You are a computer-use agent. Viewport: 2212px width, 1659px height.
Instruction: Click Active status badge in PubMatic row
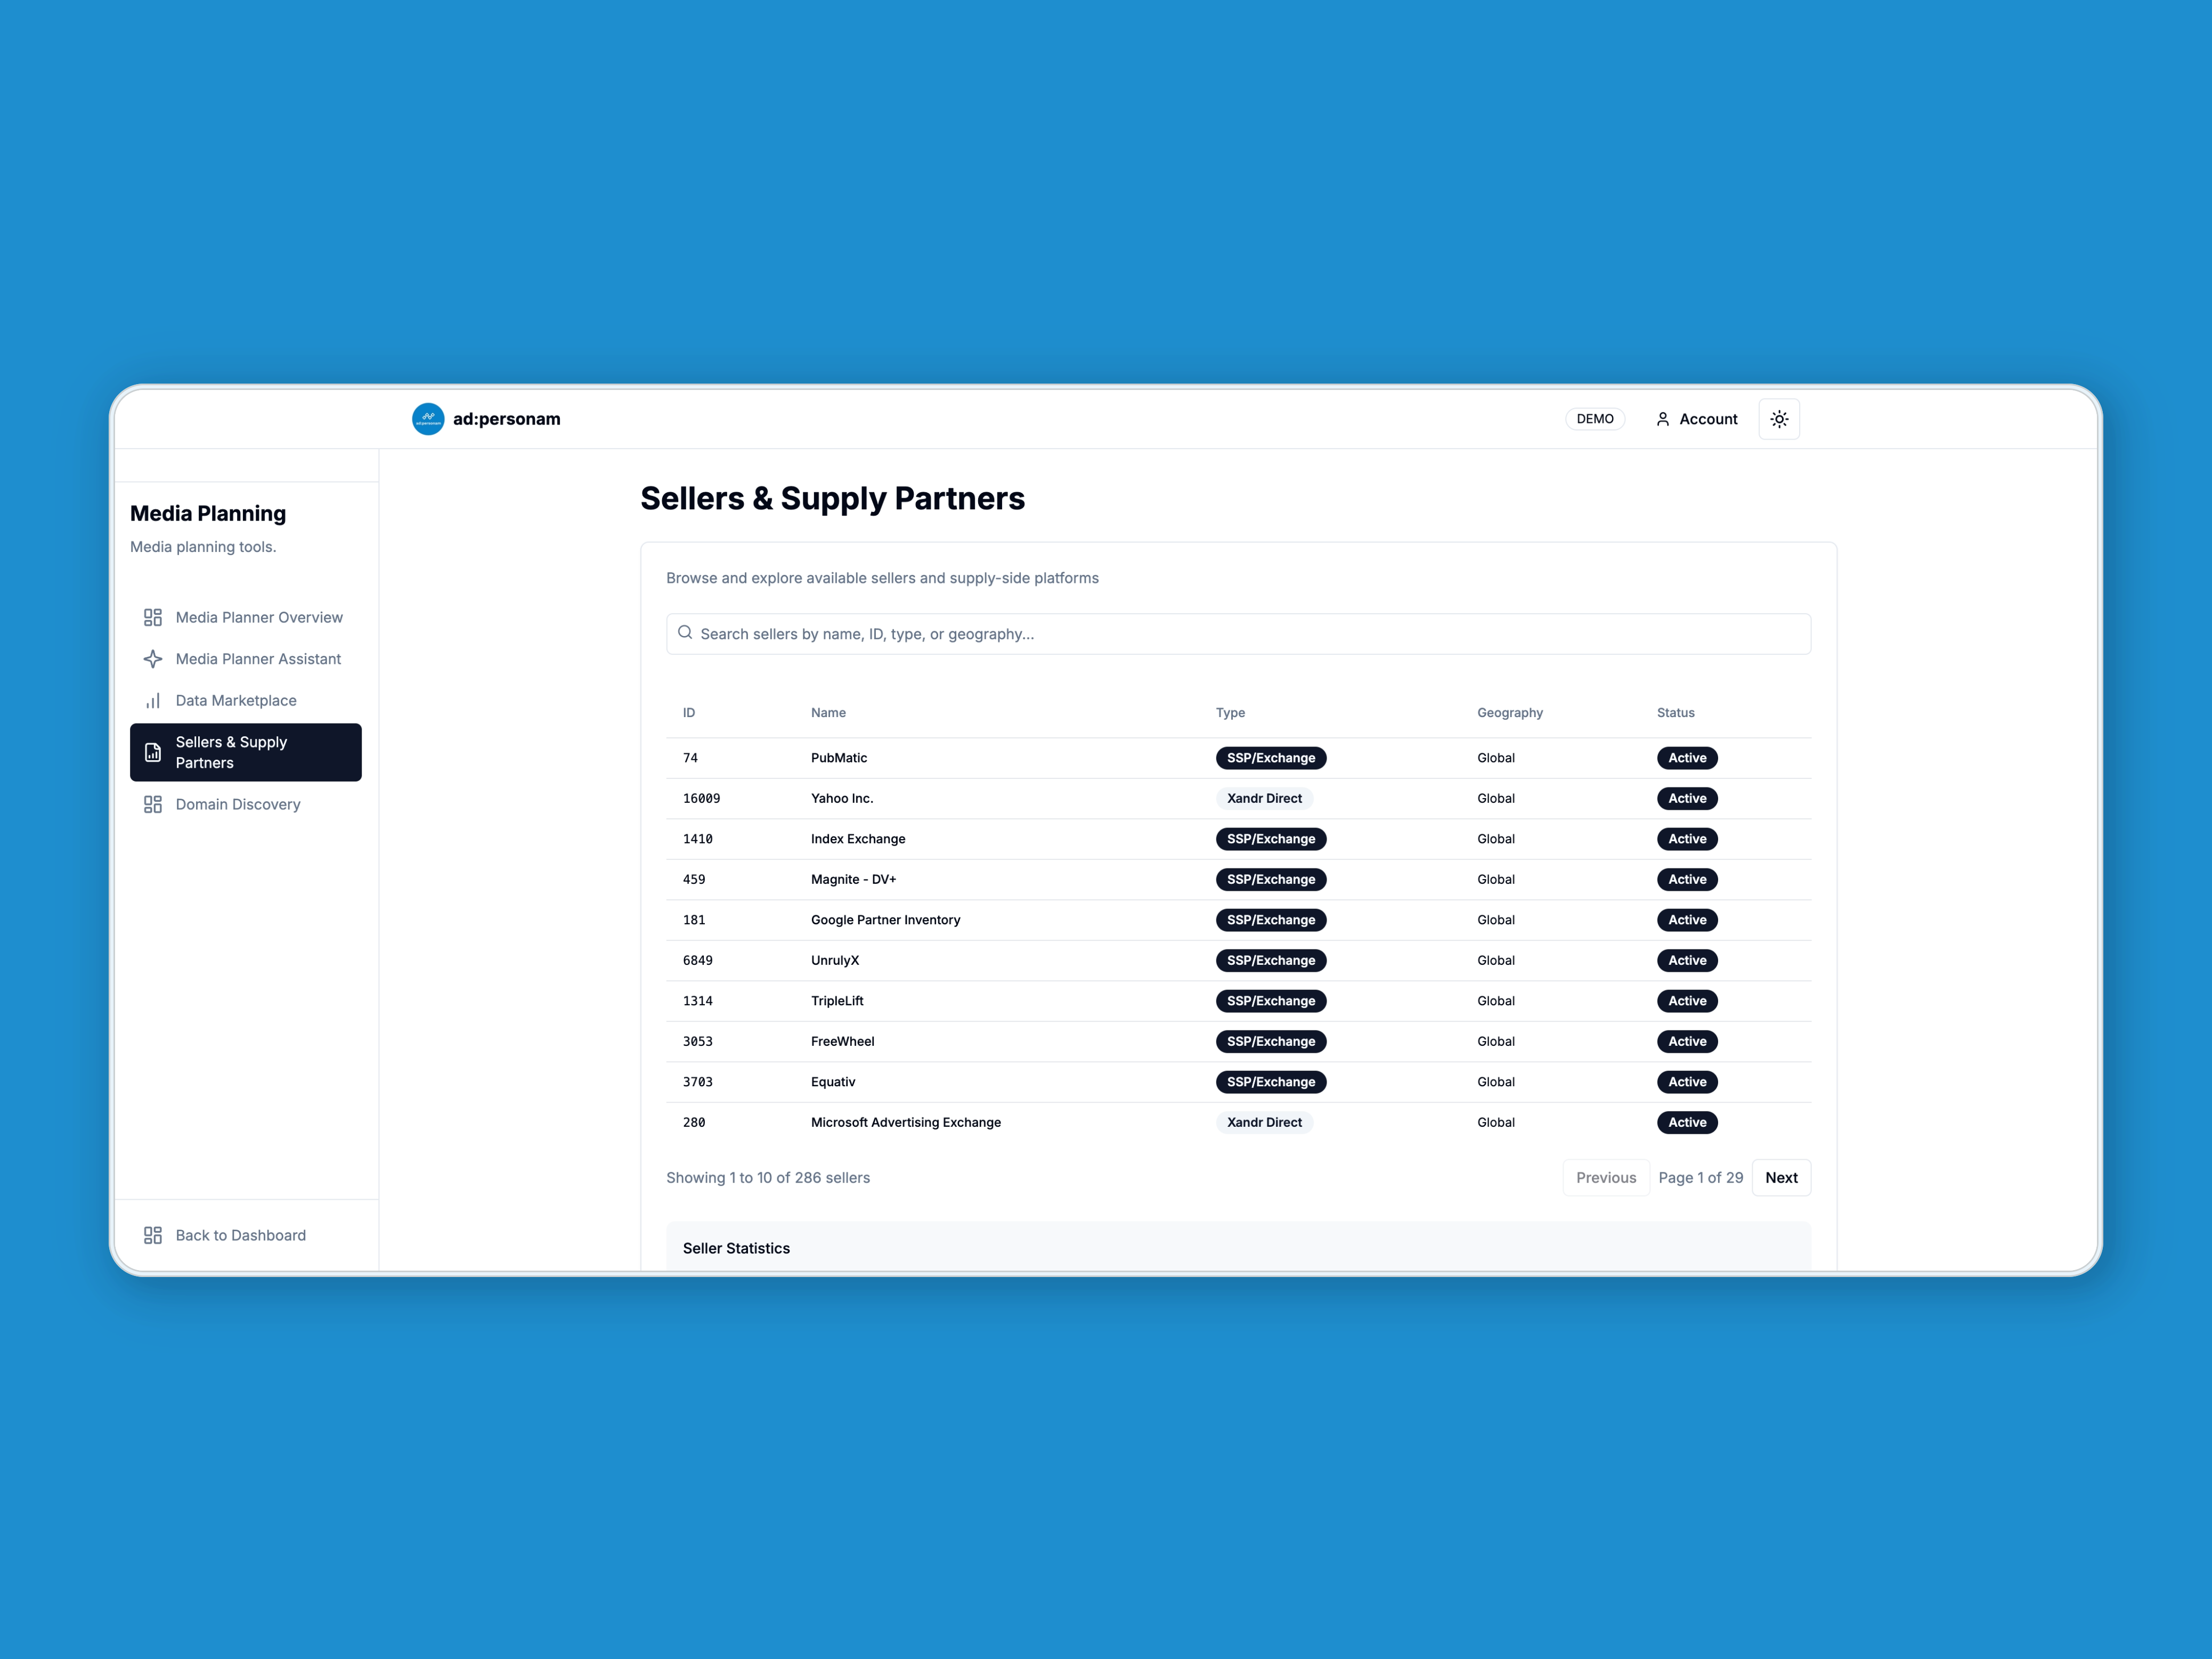(1687, 758)
